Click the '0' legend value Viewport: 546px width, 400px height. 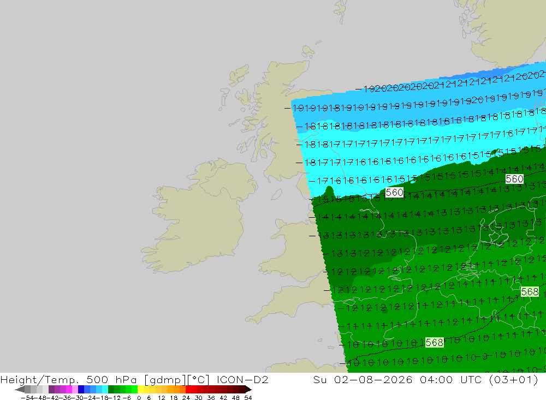(139, 398)
